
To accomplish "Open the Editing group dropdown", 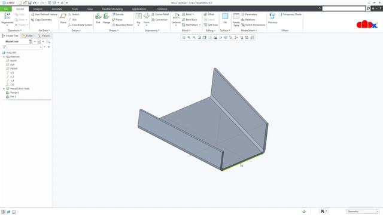I will pos(211,30).
